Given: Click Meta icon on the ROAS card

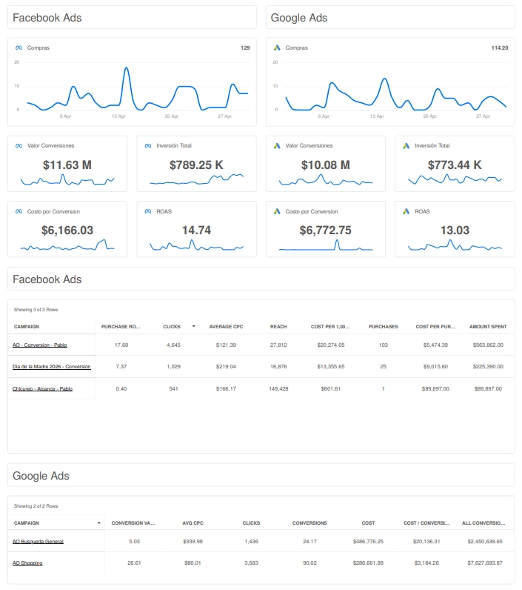Looking at the screenshot, I should [148, 211].
